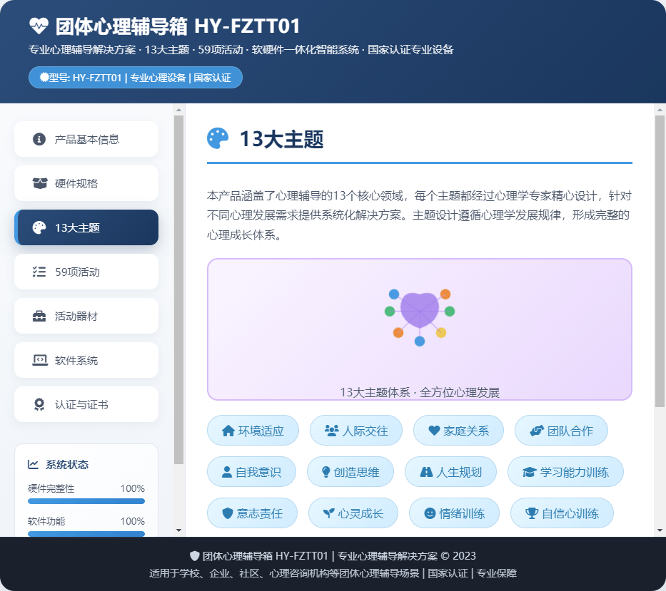
Task: Open the 自信心训练 theme tag
Action: coord(562,513)
